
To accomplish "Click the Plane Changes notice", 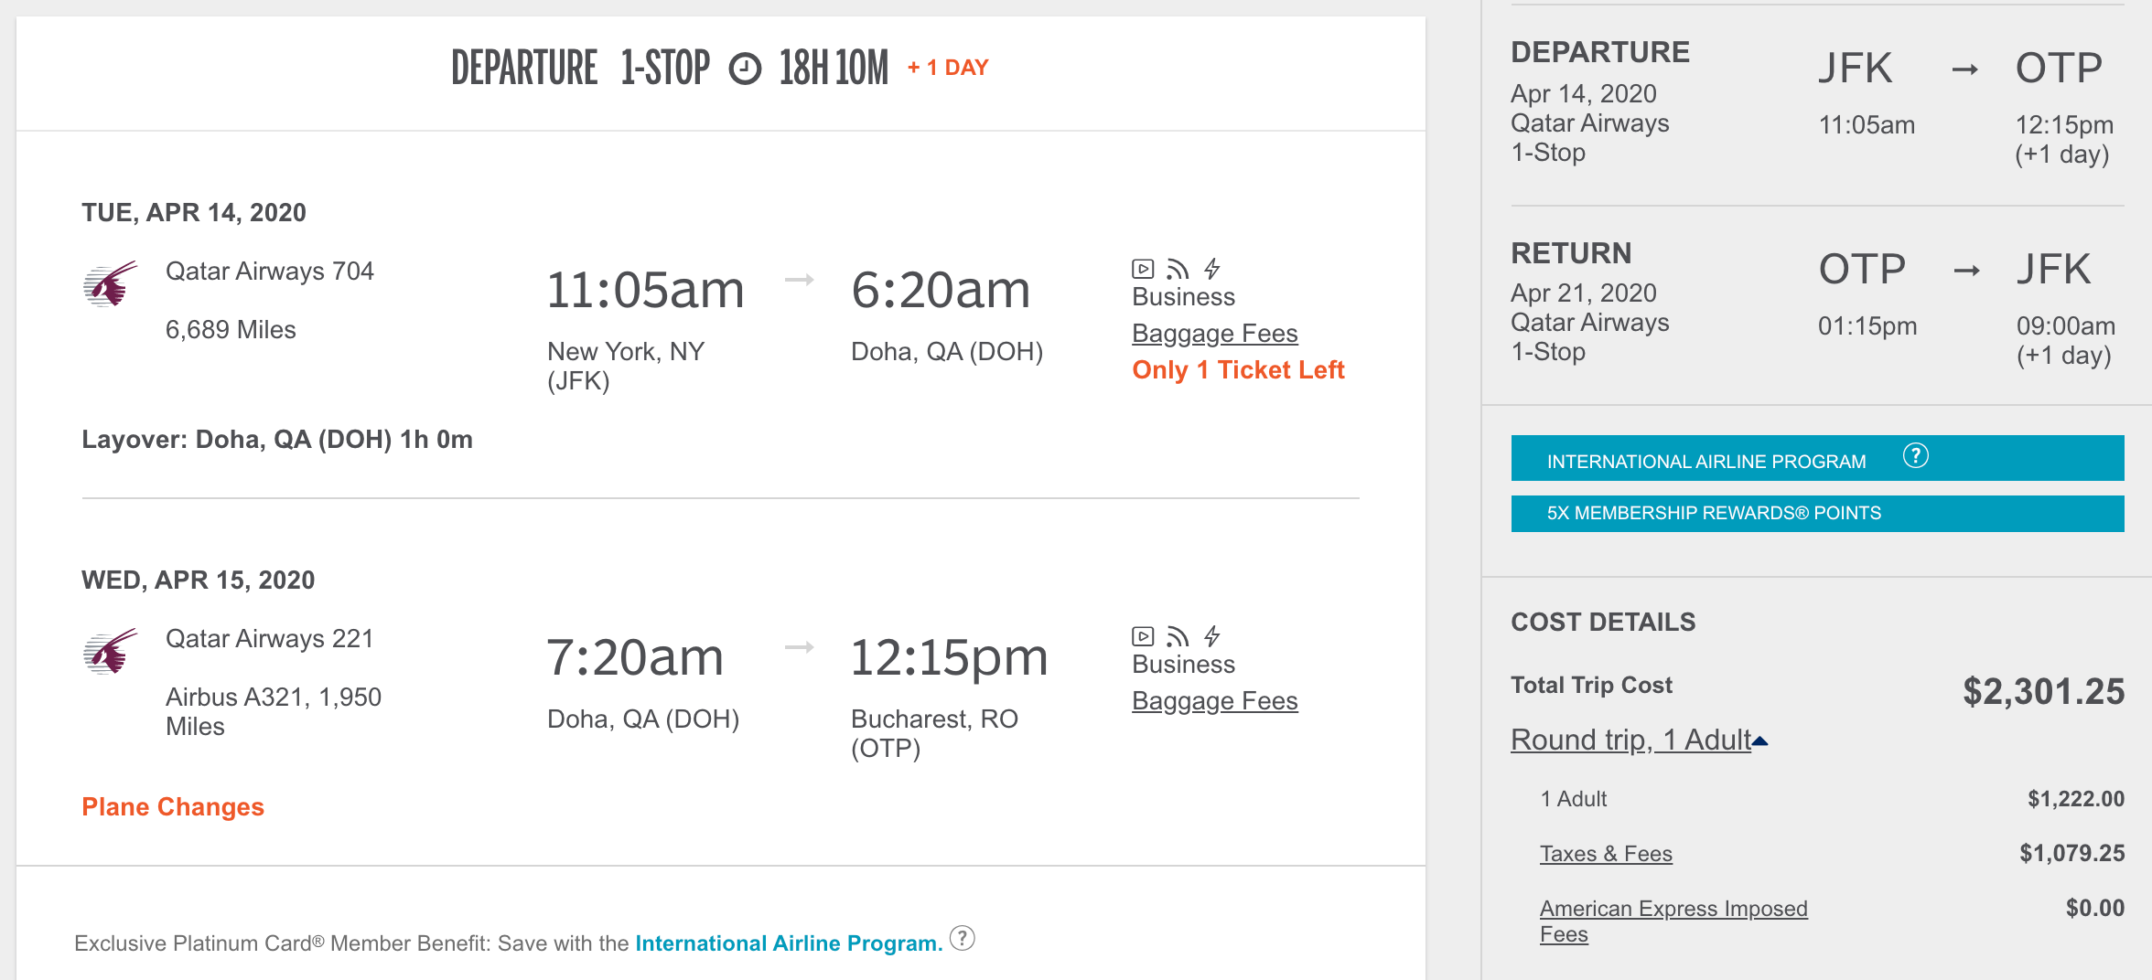I will [x=173, y=806].
